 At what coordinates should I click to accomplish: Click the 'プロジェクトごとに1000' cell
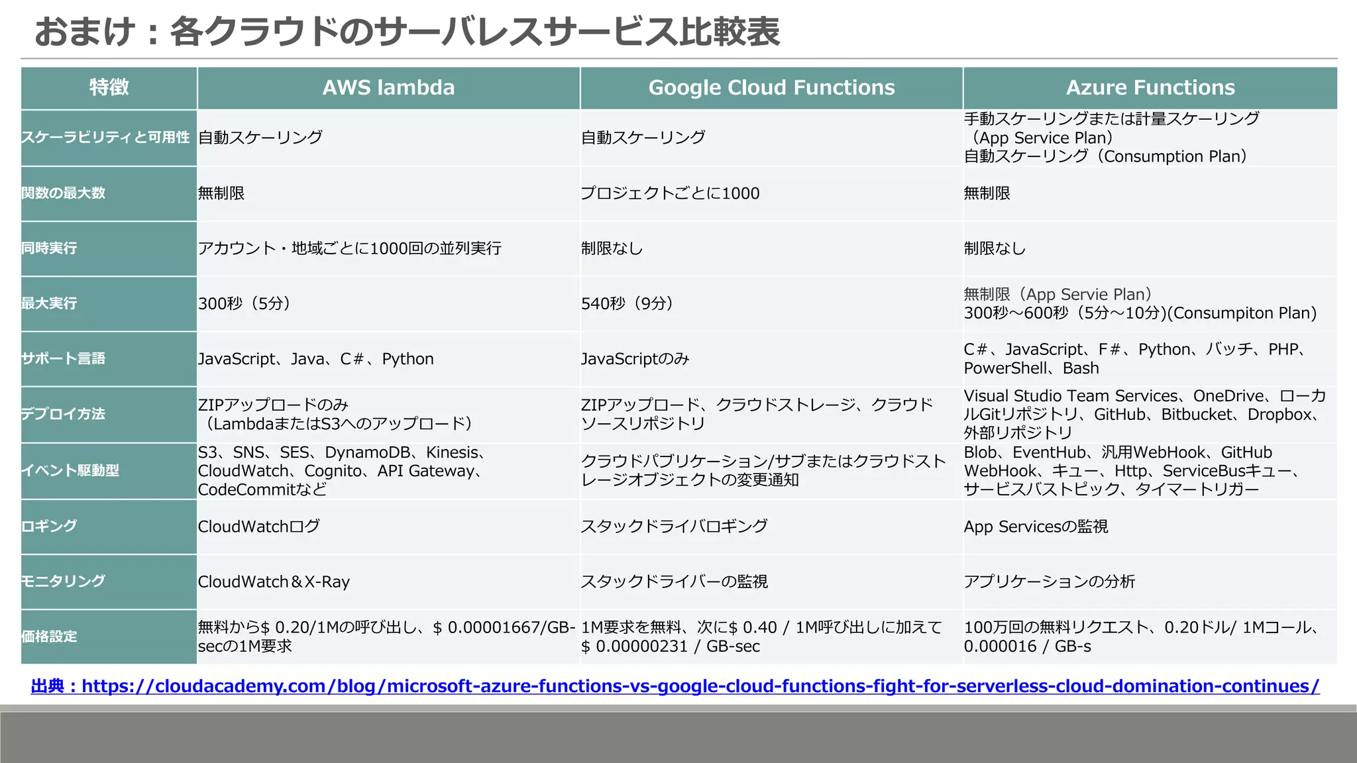tap(771, 193)
